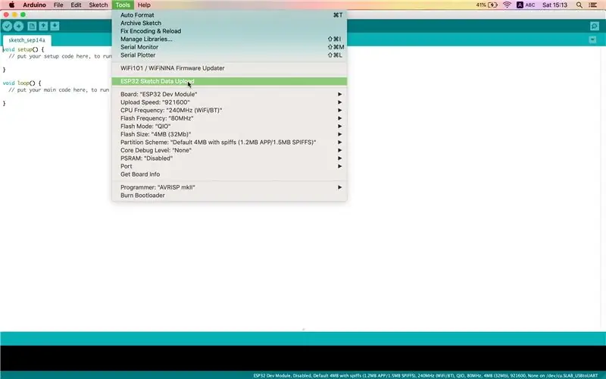Screen dimensions: 606x379
Task: Expand CPU Frequency "240MHz (WiFi/BT)" submenu
Action: [x=230, y=110]
